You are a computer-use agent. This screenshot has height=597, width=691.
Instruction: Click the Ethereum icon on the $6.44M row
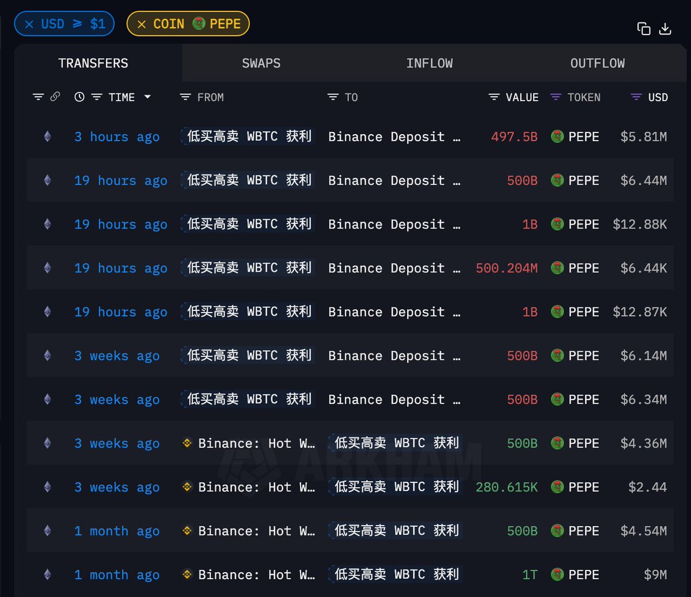pos(48,180)
